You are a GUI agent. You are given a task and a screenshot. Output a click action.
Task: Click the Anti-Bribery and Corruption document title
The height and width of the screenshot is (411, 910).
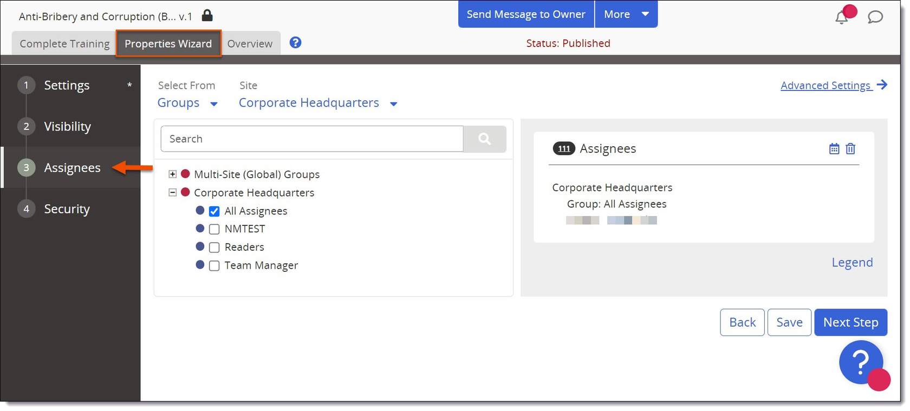[x=106, y=16]
